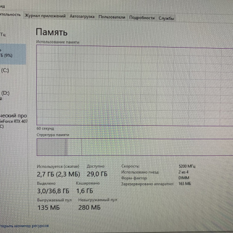Viewport: 233px width, 233px height.
Task: Select the GeForce RTX GPU sidebar item
Action: click(13, 121)
